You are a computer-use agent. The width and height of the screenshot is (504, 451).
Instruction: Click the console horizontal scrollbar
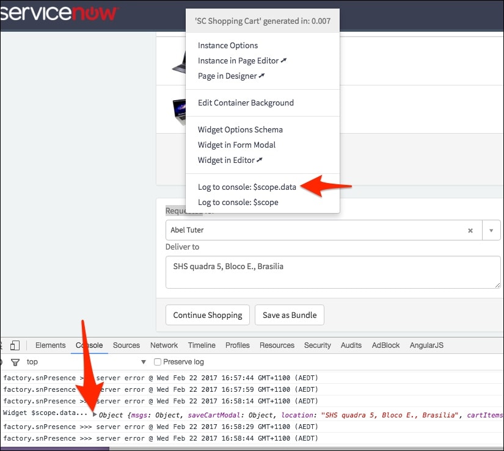pos(55,447)
